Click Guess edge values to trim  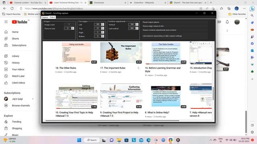coord(175,26)
